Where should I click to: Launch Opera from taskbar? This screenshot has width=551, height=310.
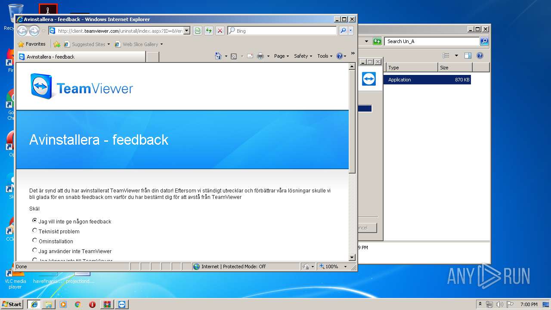[93, 304]
